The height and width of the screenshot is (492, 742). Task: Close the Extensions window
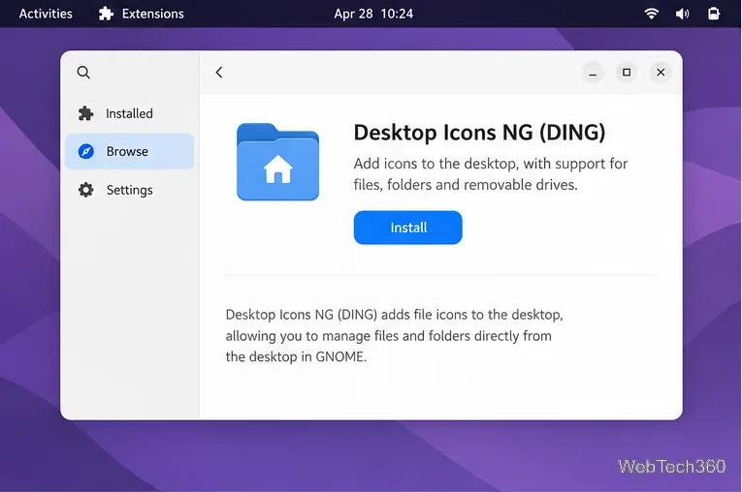tap(661, 73)
